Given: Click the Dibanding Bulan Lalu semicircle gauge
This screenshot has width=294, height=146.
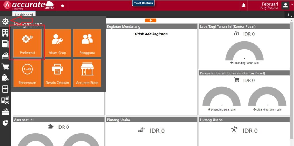Looking at the screenshot, I should [x=221, y=96].
